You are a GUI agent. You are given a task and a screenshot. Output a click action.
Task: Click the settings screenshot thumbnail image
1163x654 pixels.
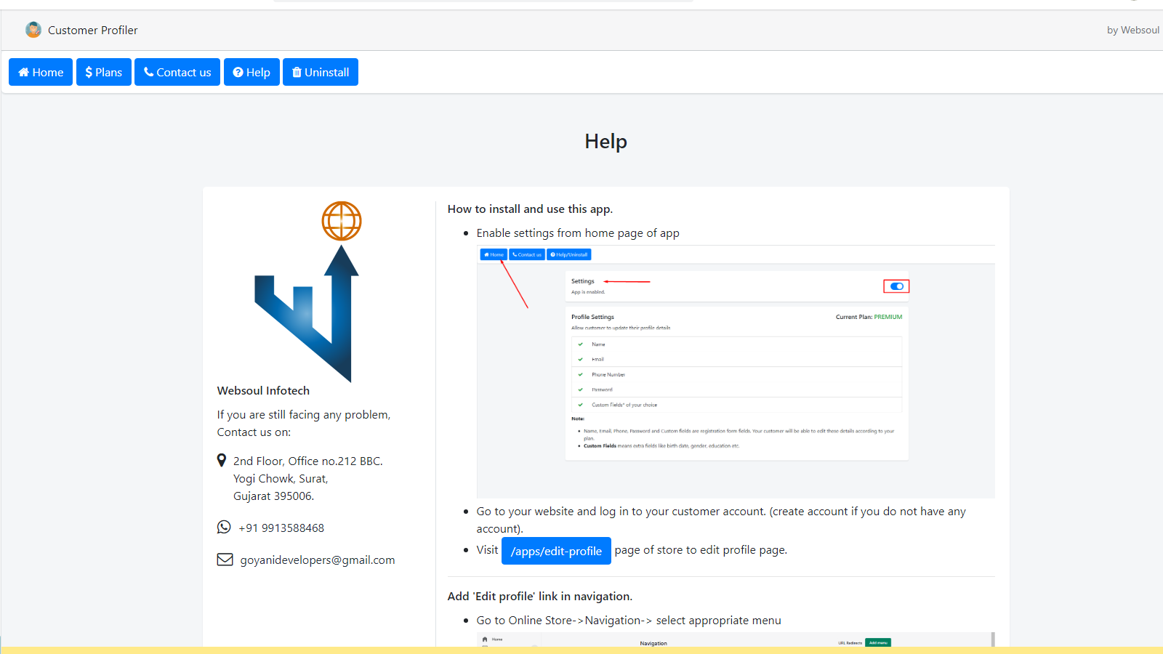(x=736, y=371)
